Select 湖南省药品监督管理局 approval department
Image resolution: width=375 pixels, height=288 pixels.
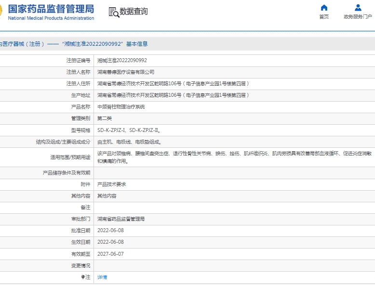coord(121,219)
